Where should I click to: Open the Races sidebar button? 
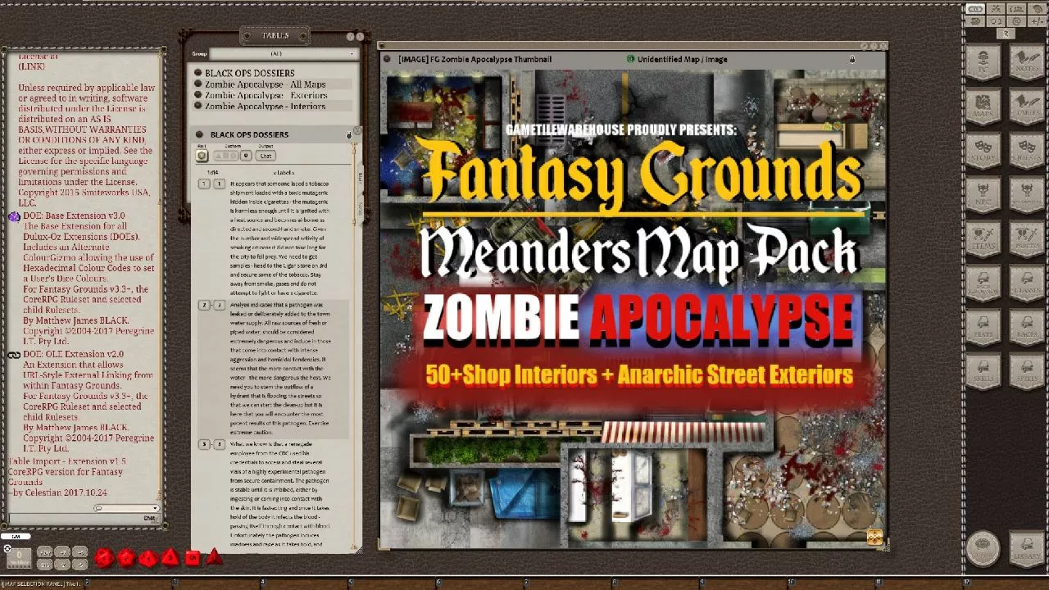point(1025,328)
